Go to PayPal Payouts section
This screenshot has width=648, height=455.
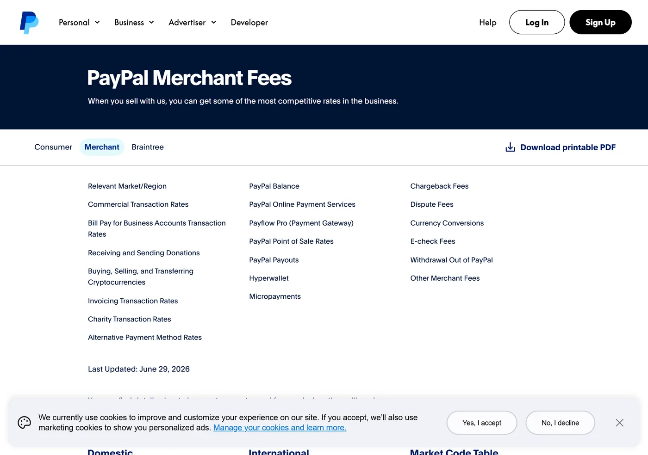tap(274, 260)
